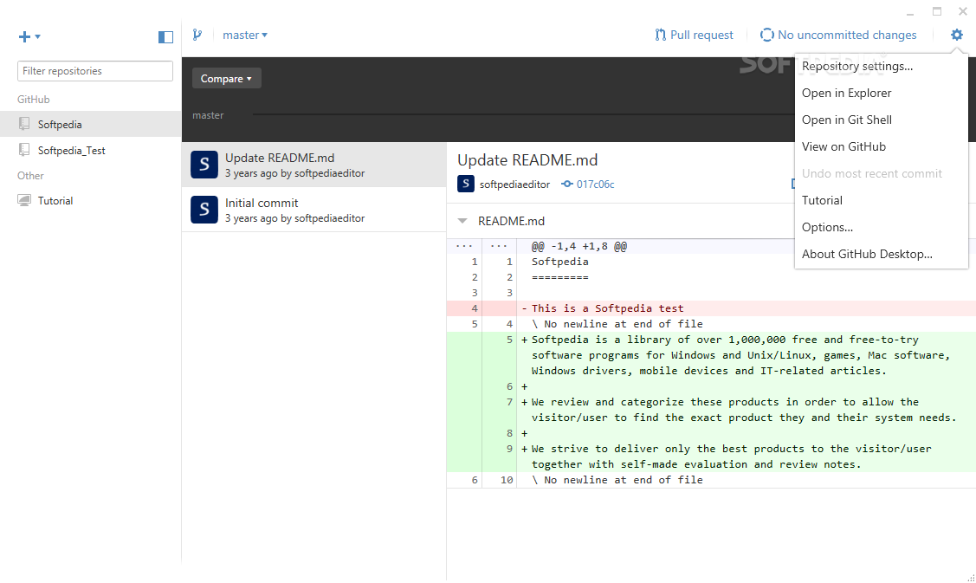This screenshot has width=976, height=583.
Task: Click avatar of Update README.md commit
Action: click(x=204, y=165)
